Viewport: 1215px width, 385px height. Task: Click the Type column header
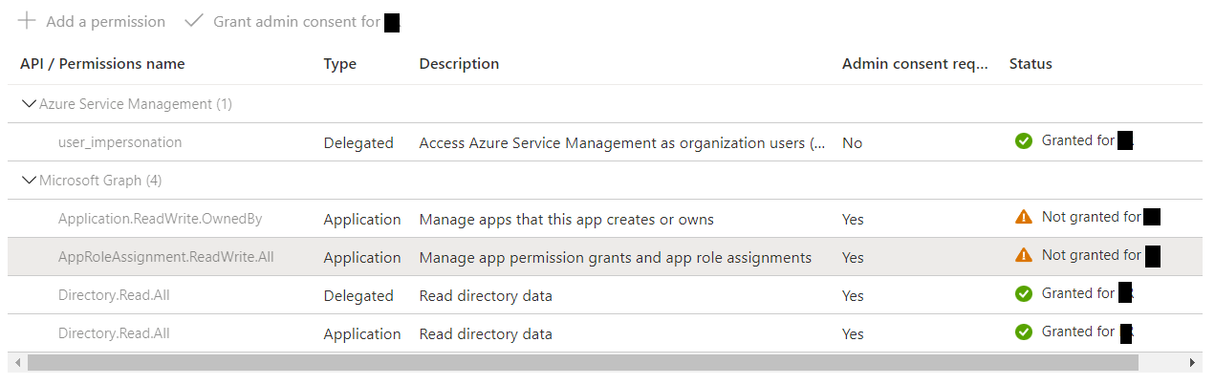click(x=339, y=64)
